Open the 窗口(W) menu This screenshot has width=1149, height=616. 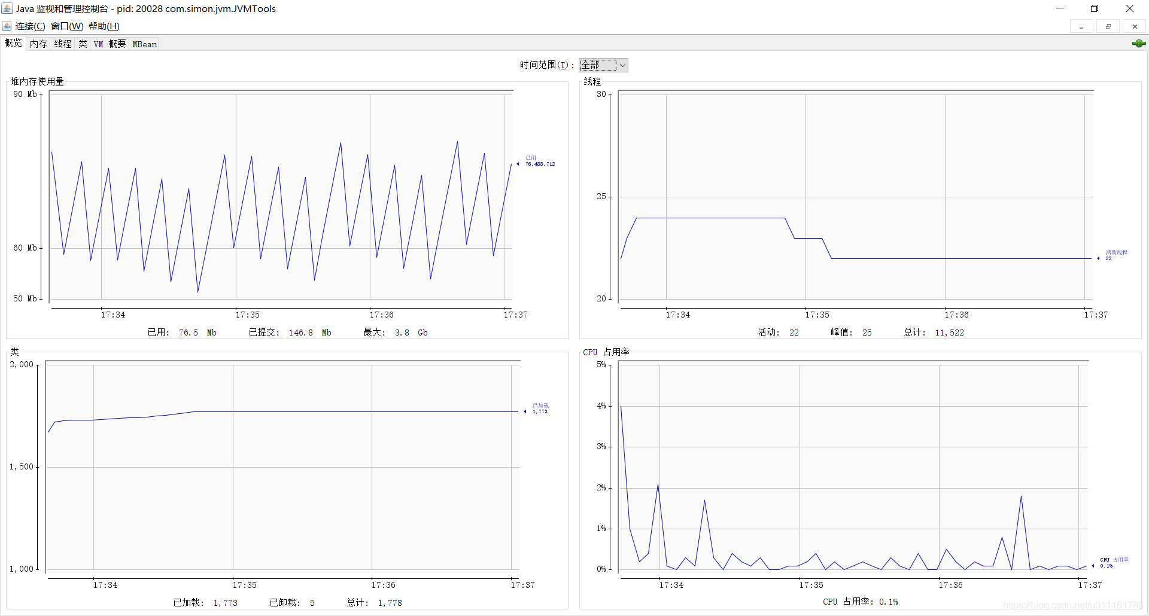tap(67, 26)
